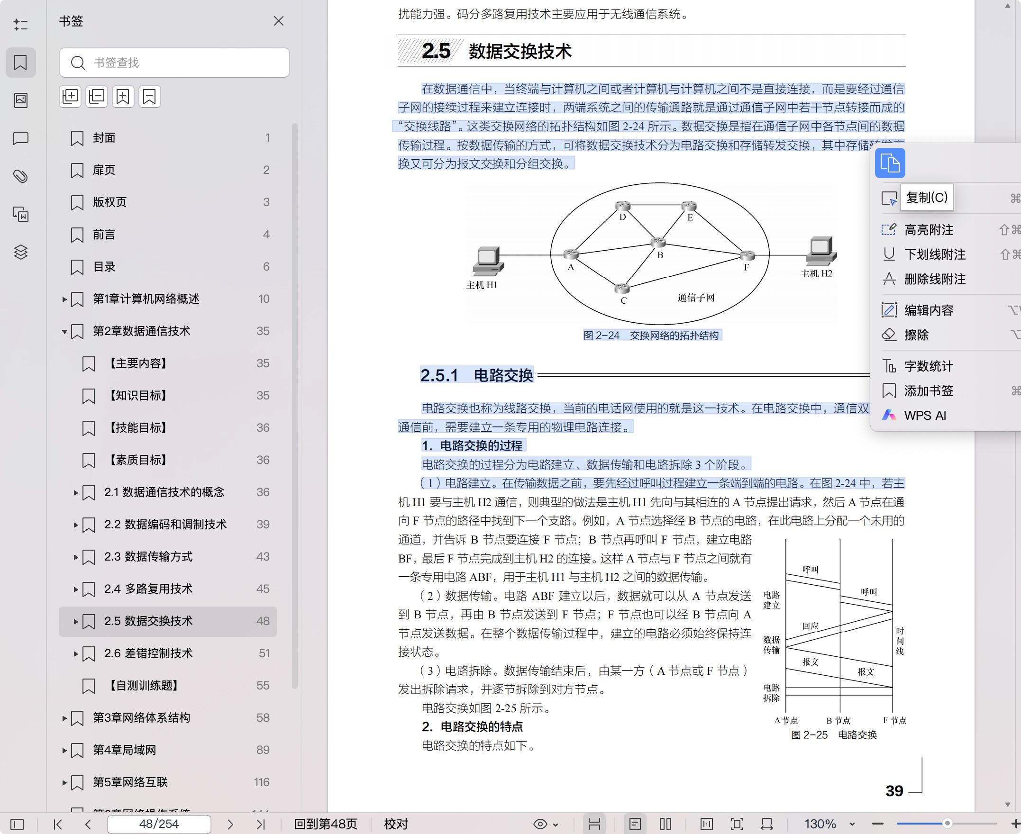
Task: Expand the 2.4 多路复用技术 bookmark
Action: pos(76,589)
